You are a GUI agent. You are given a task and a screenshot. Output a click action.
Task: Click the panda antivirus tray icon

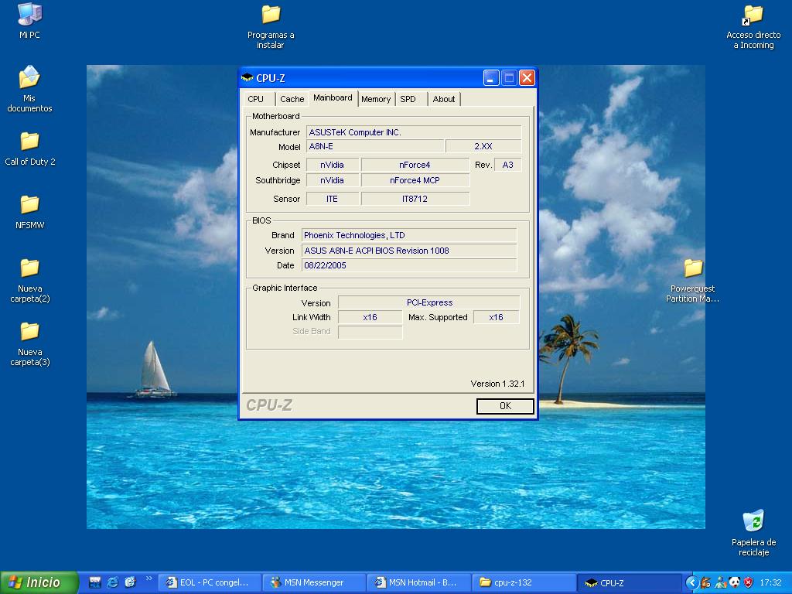[735, 583]
